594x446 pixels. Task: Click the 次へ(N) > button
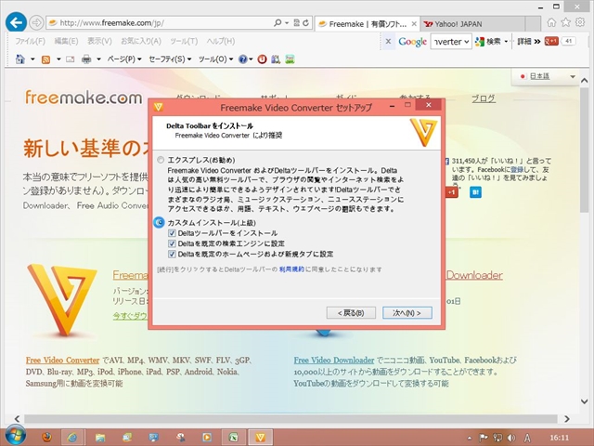407,312
